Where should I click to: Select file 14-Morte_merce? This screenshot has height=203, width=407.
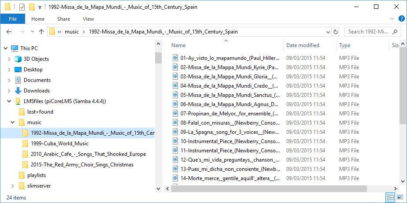coord(230,178)
